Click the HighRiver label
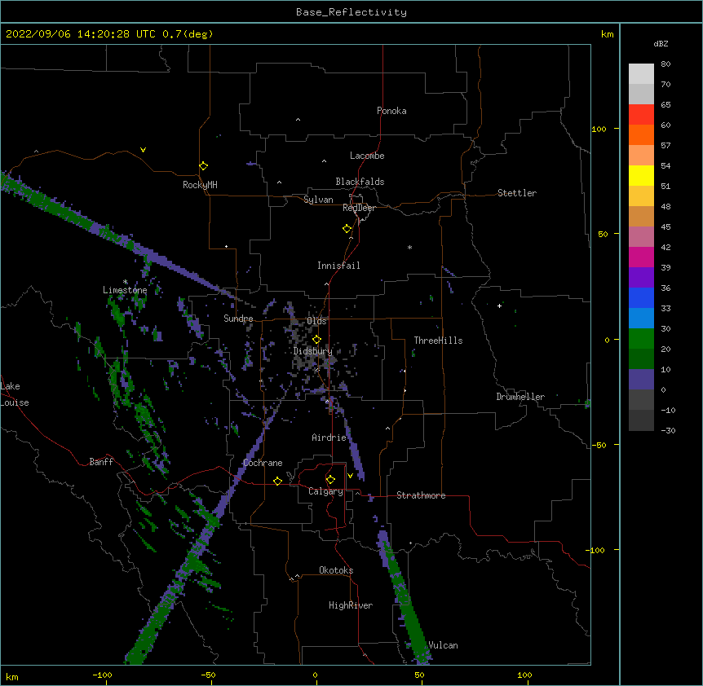 350,605
